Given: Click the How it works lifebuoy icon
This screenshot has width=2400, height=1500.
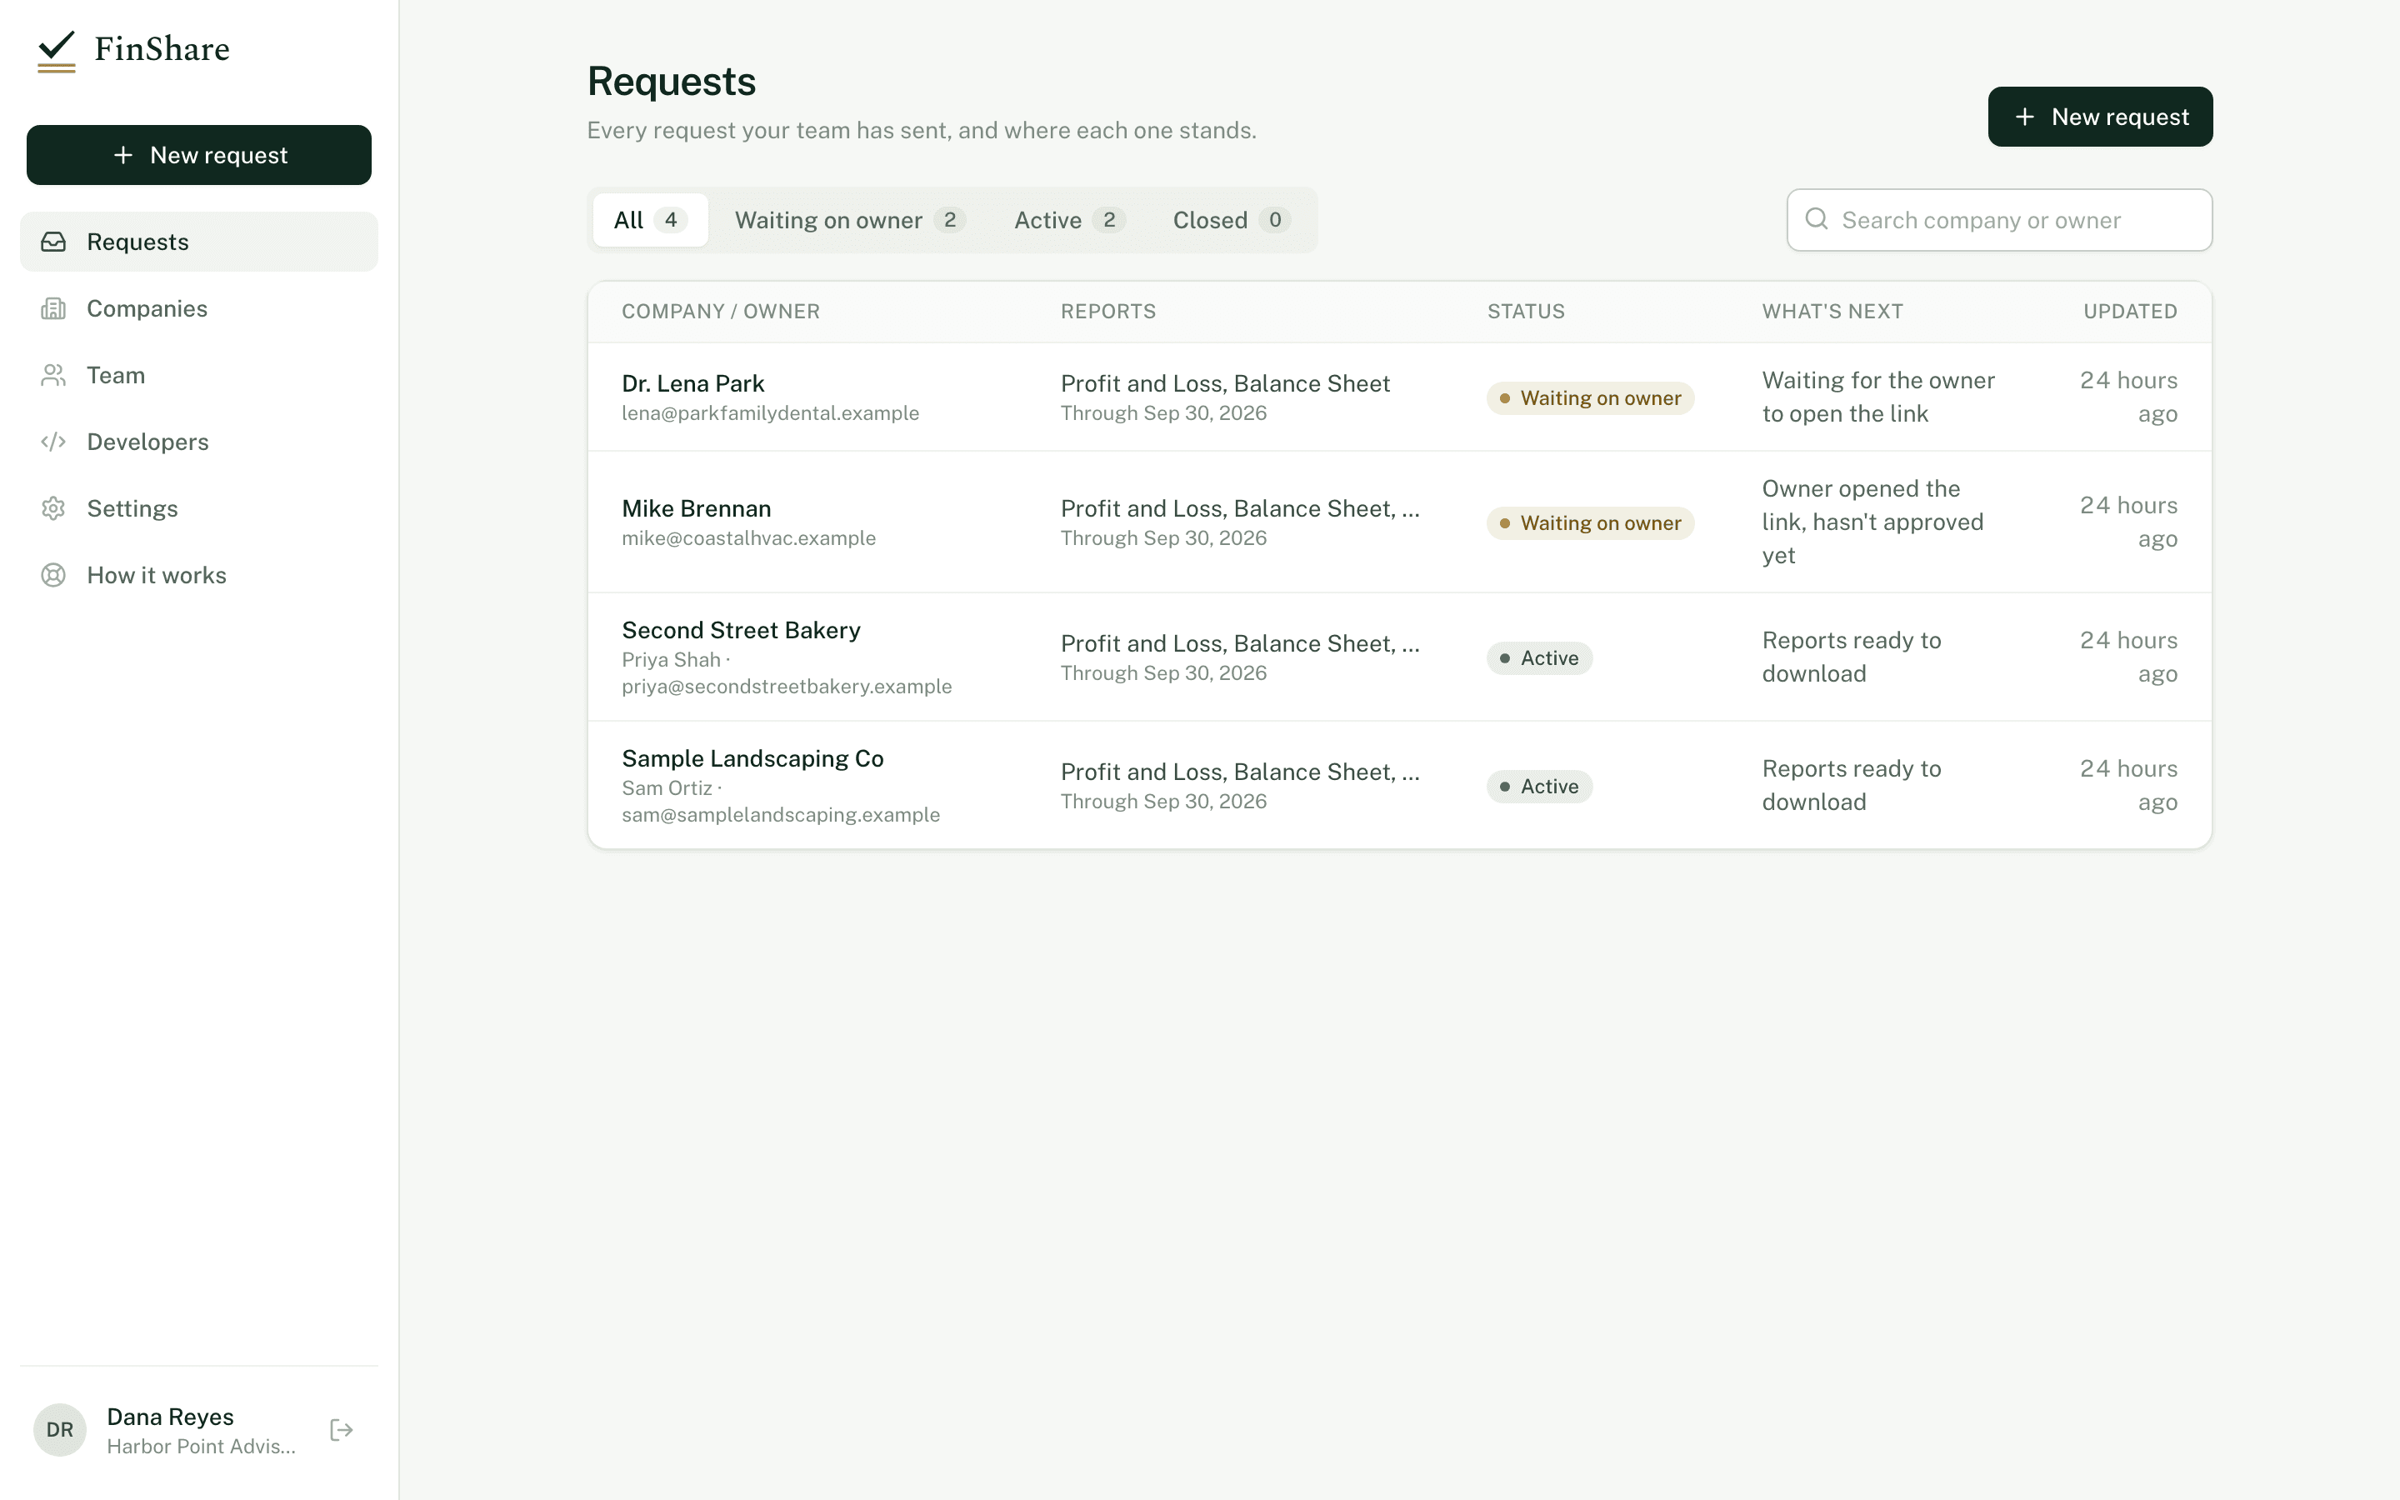Looking at the screenshot, I should click(53, 575).
